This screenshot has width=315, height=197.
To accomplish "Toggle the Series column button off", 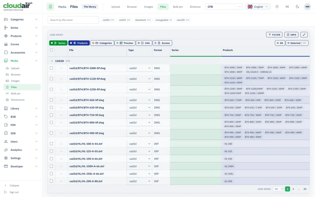I will (58, 43).
